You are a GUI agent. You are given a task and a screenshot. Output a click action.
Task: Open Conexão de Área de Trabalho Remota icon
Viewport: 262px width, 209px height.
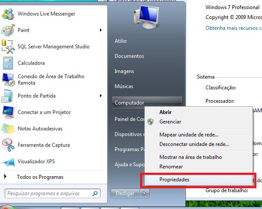pyautogui.click(x=8, y=79)
